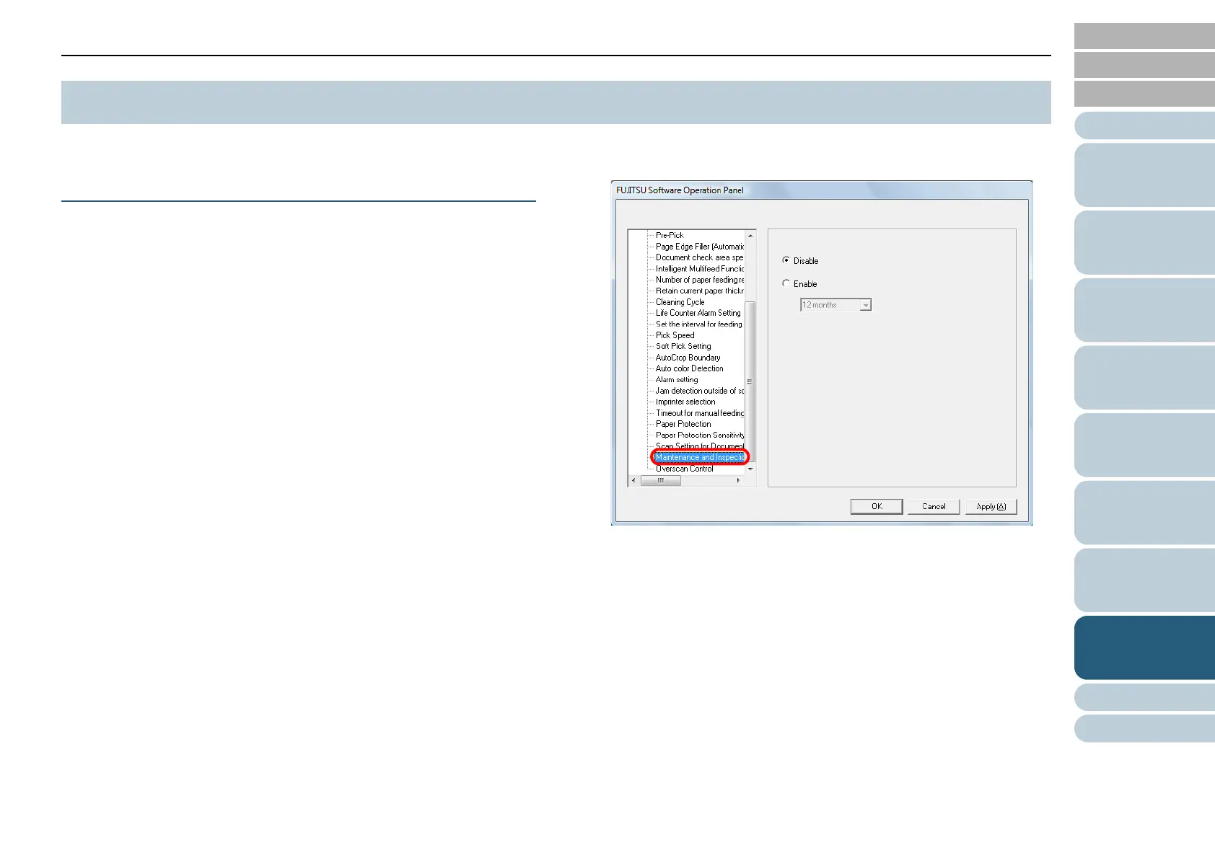Select Overscan Control in the tree
The image size is (1215, 858).
coord(684,469)
